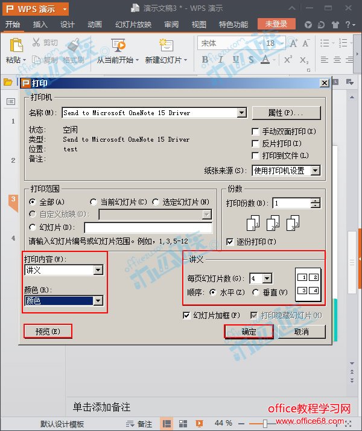Align text left
The width and height of the screenshot is (362, 431).
tap(325, 59)
